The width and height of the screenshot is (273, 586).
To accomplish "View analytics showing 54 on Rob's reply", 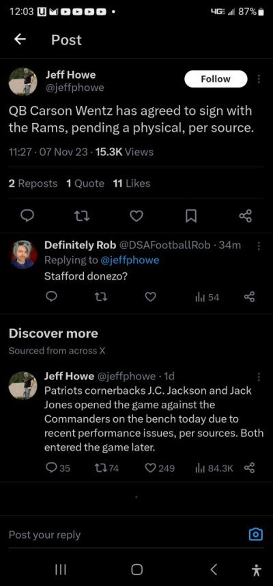I will tap(207, 297).
